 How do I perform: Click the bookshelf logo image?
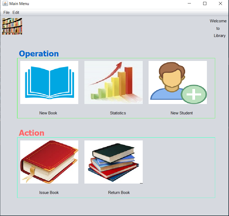tap(12, 26)
